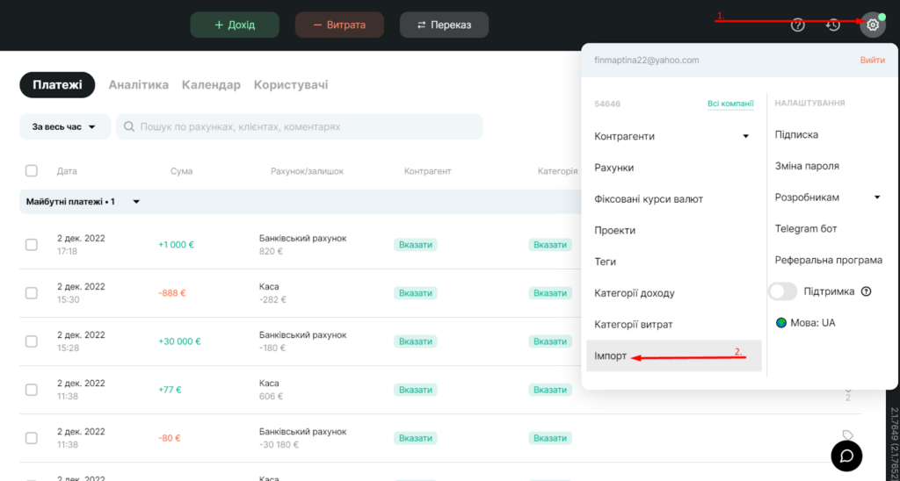Collapse the Майбутні платежі section
900x481 pixels.
click(136, 202)
